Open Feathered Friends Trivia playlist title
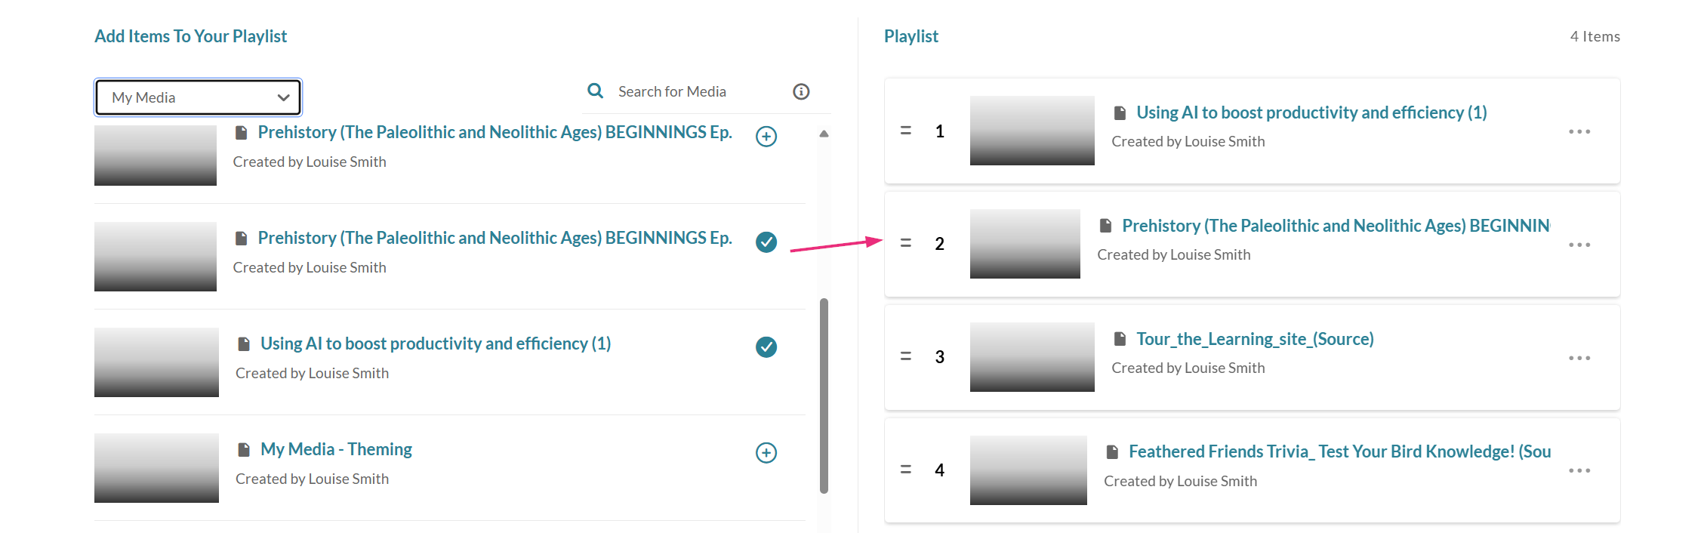 (x=1339, y=451)
